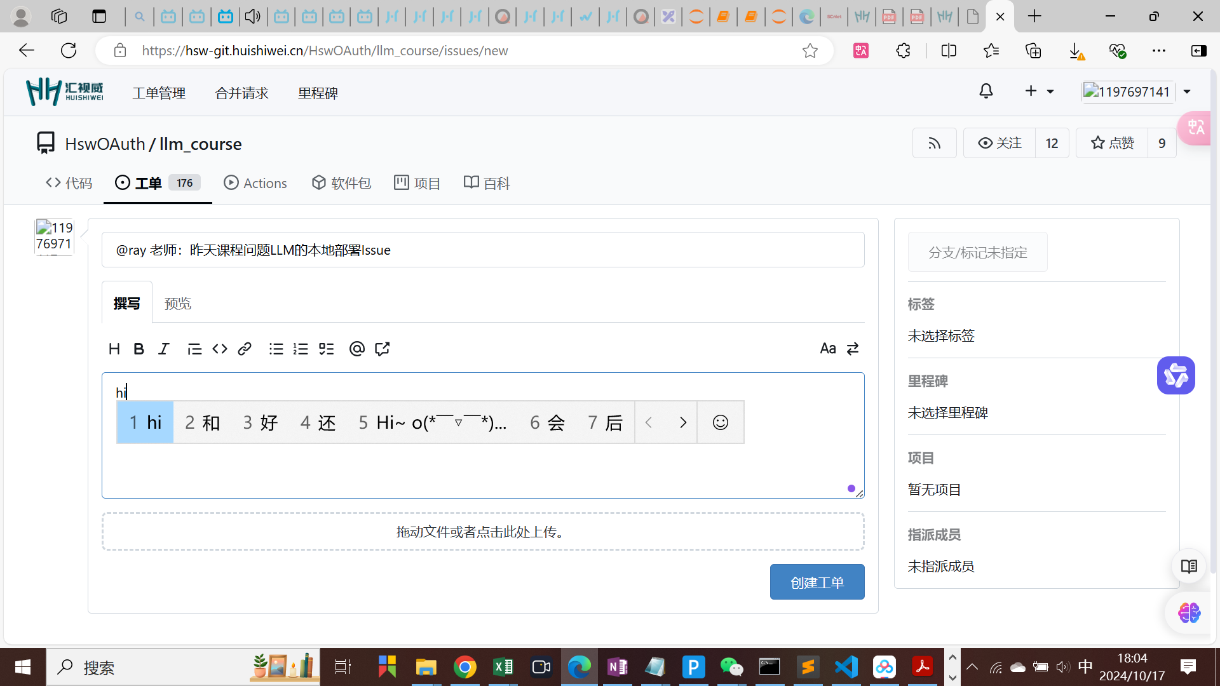The image size is (1220, 686).
Task: Star the repo with the 点赞 button
Action: 1112,144
